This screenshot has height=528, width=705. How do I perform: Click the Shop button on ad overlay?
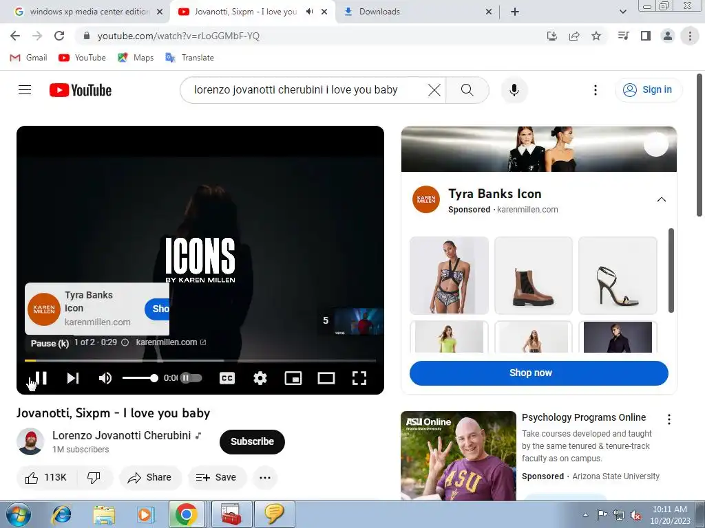point(157,309)
